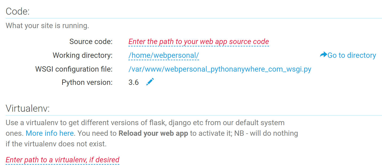Click the bold Reload your web app text
Screen dimensions: 382x166
pyautogui.click(x=153, y=133)
